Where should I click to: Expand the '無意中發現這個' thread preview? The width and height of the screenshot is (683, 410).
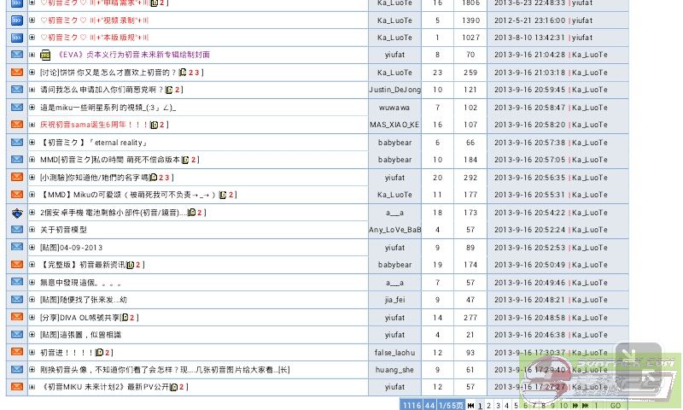coord(32,283)
